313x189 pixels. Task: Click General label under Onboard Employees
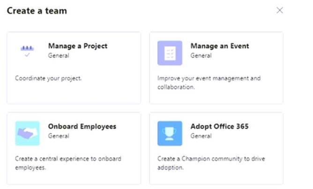point(59,136)
